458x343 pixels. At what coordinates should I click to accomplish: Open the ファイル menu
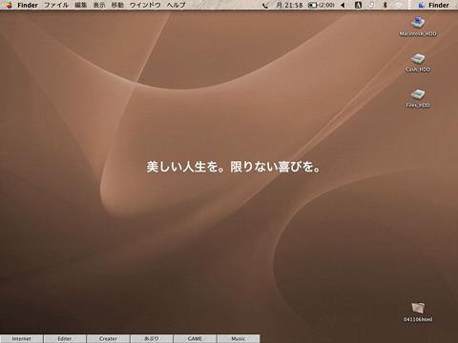(56, 5)
